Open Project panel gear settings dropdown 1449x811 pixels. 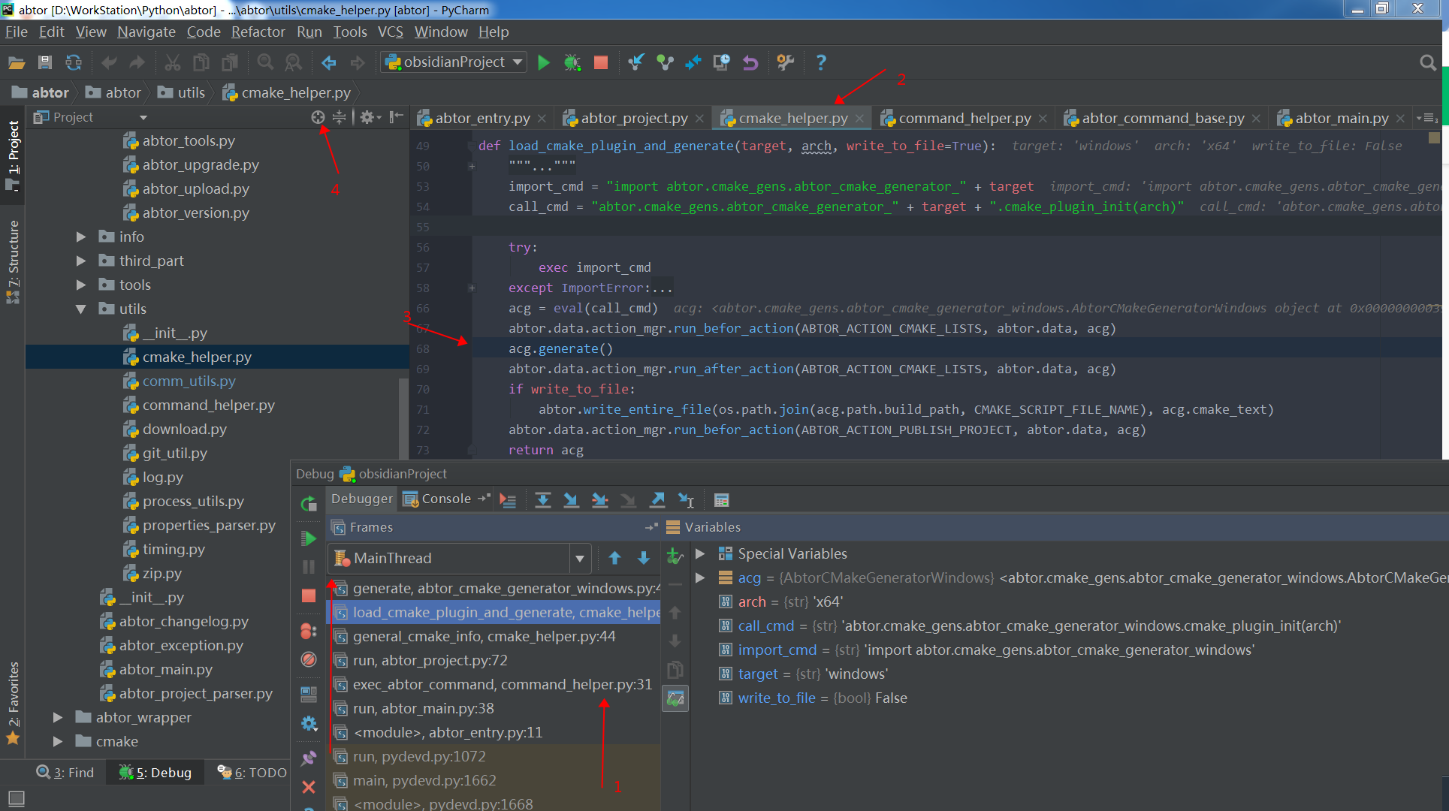[370, 117]
